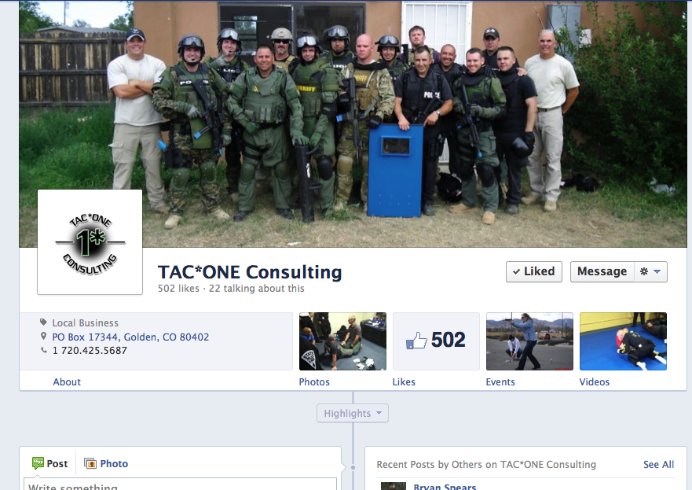Click the Message button
The height and width of the screenshot is (490, 692).
(x=602, y=271)
